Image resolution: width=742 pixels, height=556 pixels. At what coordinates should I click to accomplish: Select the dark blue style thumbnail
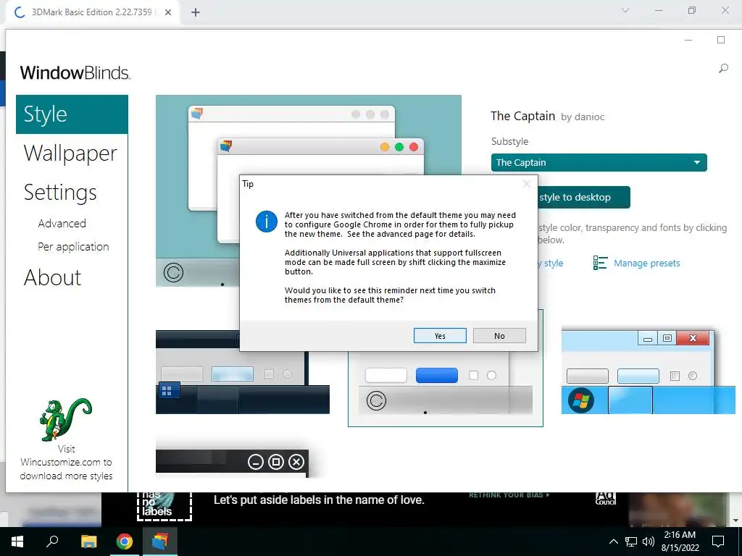(242, 372)
